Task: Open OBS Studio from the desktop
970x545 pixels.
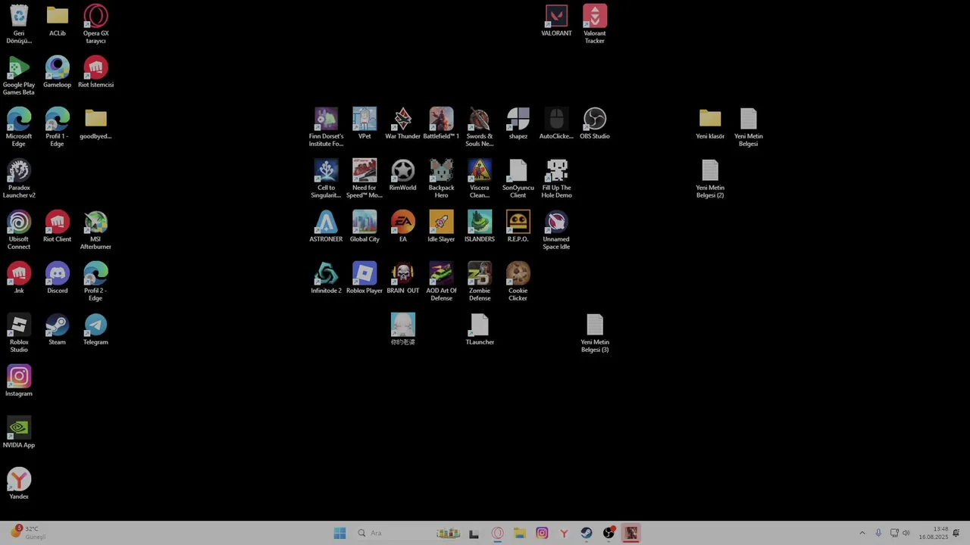Action: pyautogui.click(x=595, y=120)
